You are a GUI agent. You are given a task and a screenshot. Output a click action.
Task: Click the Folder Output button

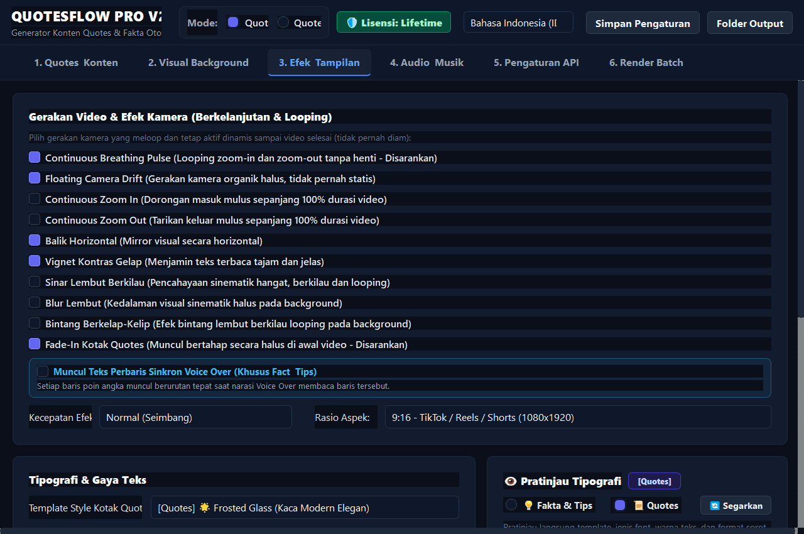point(750,23)
